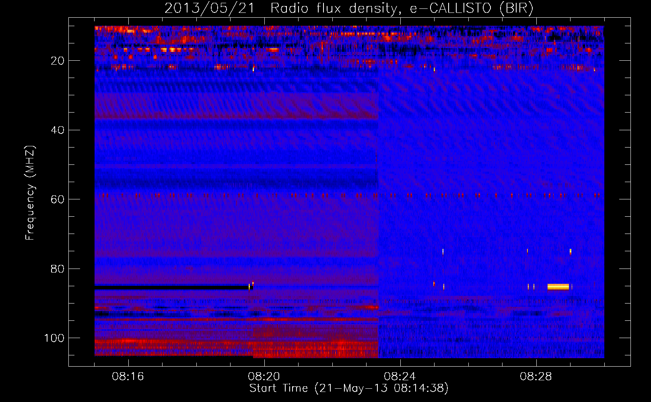This screenshot has height=402, width=651.
Task: Click the 08:20 time tick label
Action: (264, 377)
